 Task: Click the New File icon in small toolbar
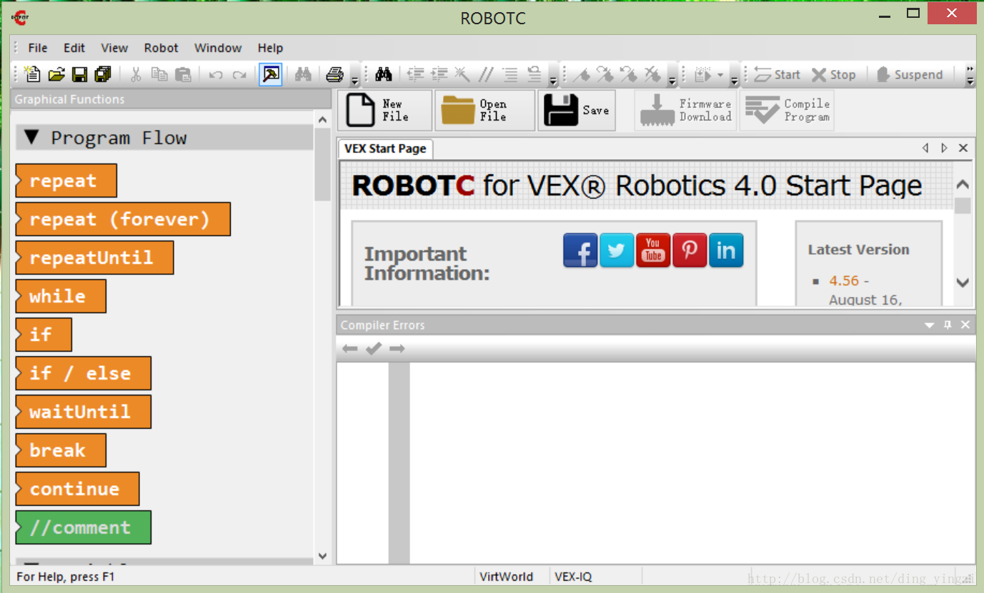pyautogui.click(x=32, y=74)
